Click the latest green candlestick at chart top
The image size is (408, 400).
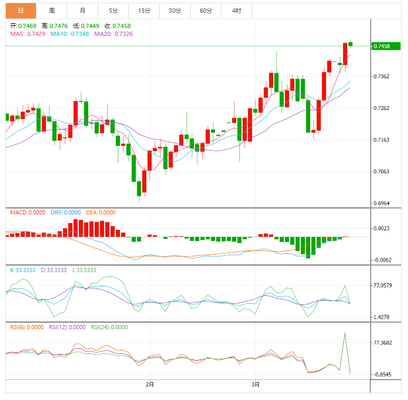[x=350, y=44]
